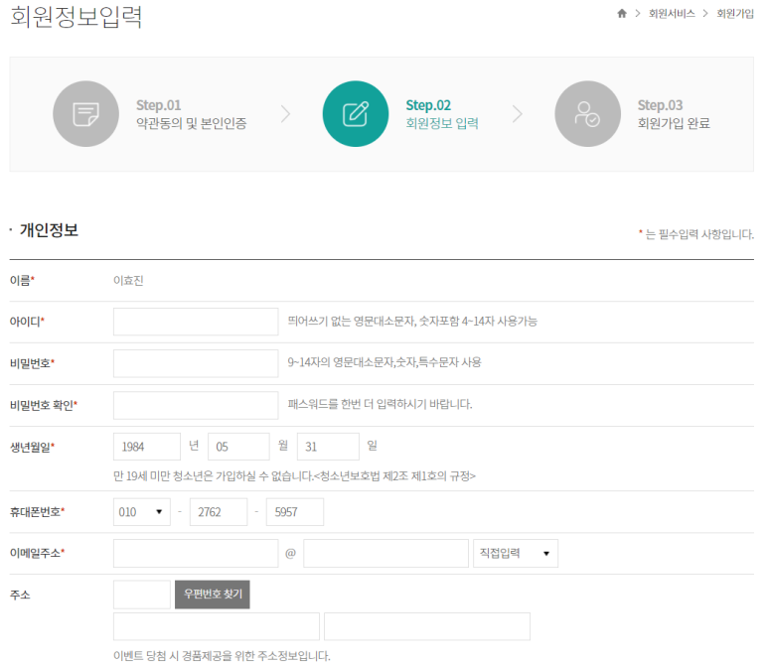
Task: Open the 010 phone prefix dropdown
Action: (x=141, y=512)
